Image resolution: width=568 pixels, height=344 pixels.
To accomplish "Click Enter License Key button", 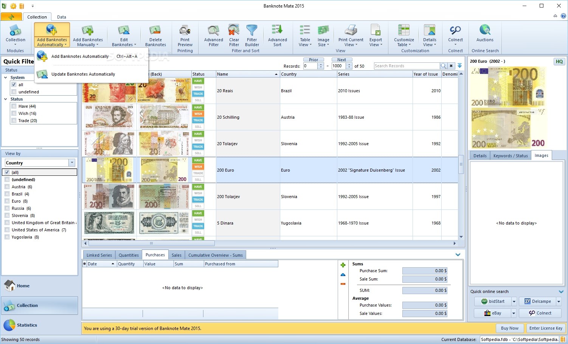I will point(546,328).
